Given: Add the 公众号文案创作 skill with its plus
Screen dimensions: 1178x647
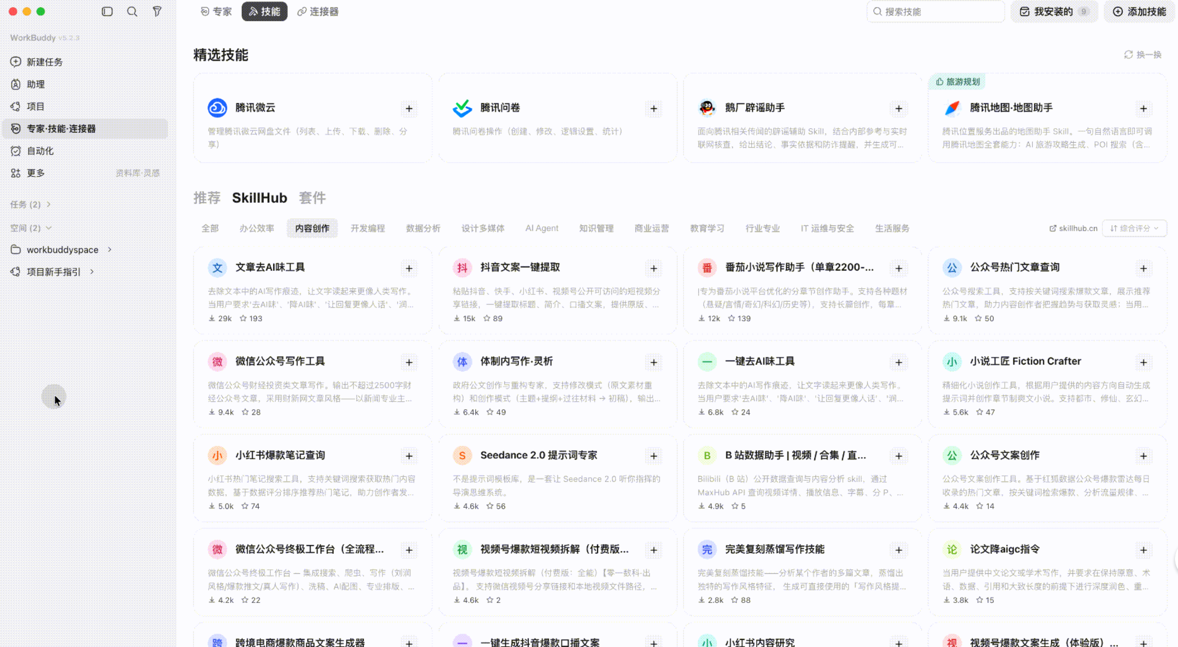Looking at the screenshot, I should click(1143, 456).
